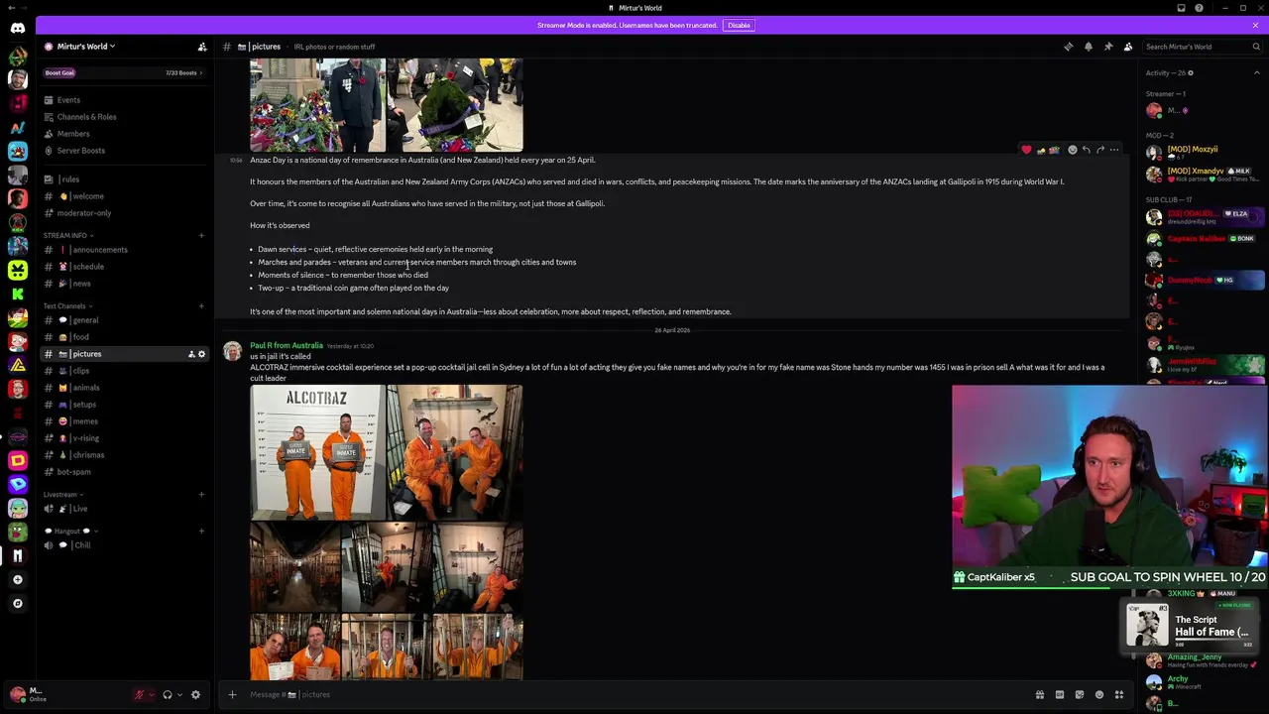Reply to the Anzac Day message
The width and height of the screenshot is (1269, 714).
click(x=1086, y=150)
